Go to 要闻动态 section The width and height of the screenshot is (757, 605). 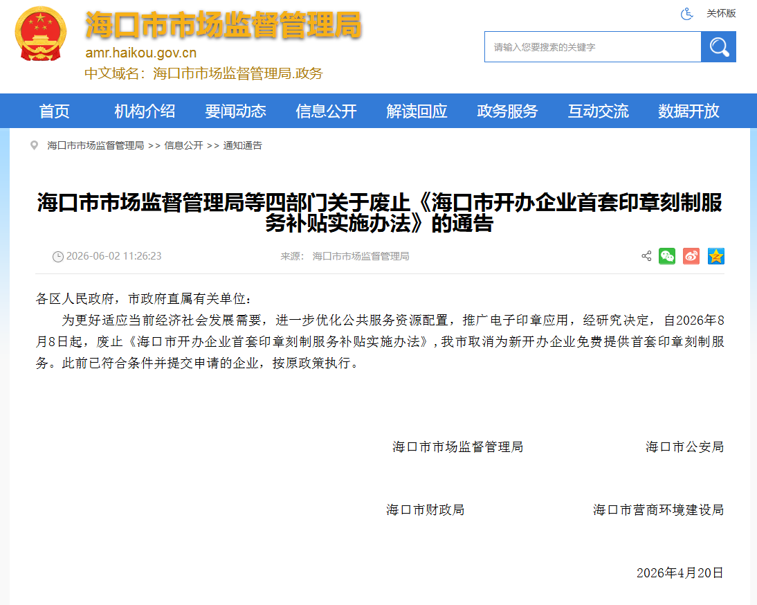click(235, 111)
